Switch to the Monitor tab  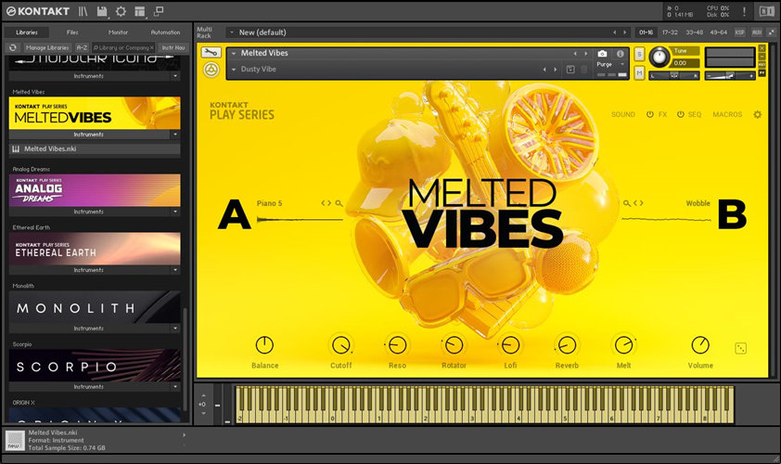[118, 32]
